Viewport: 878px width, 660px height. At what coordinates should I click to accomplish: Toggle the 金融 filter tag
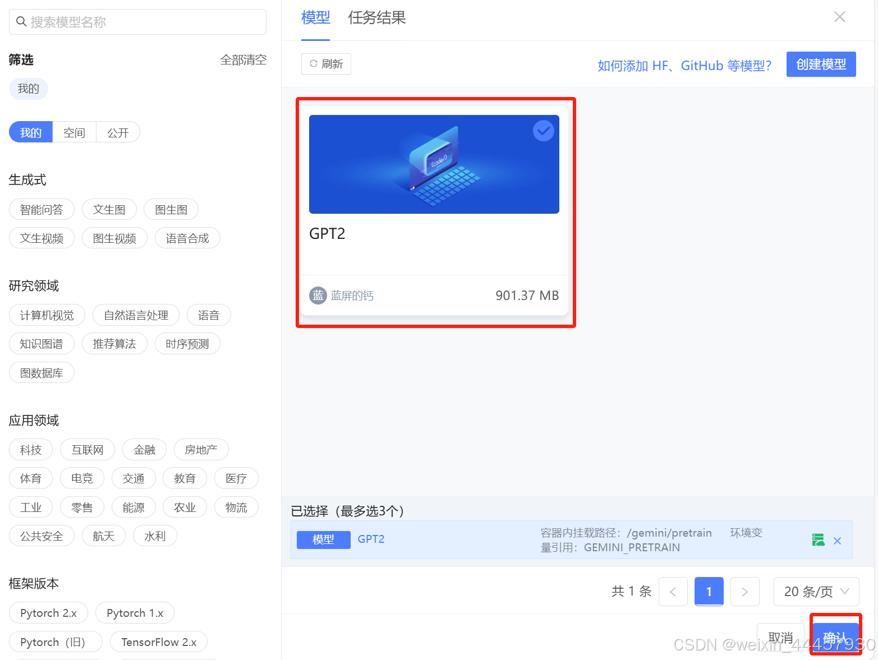click(x=144, y=449)
